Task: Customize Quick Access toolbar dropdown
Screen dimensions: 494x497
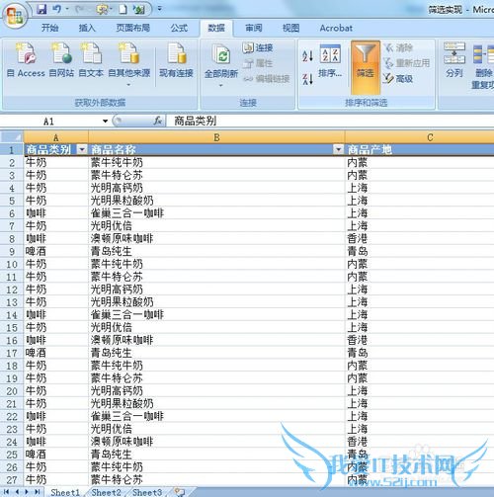Action: (160, 9)
